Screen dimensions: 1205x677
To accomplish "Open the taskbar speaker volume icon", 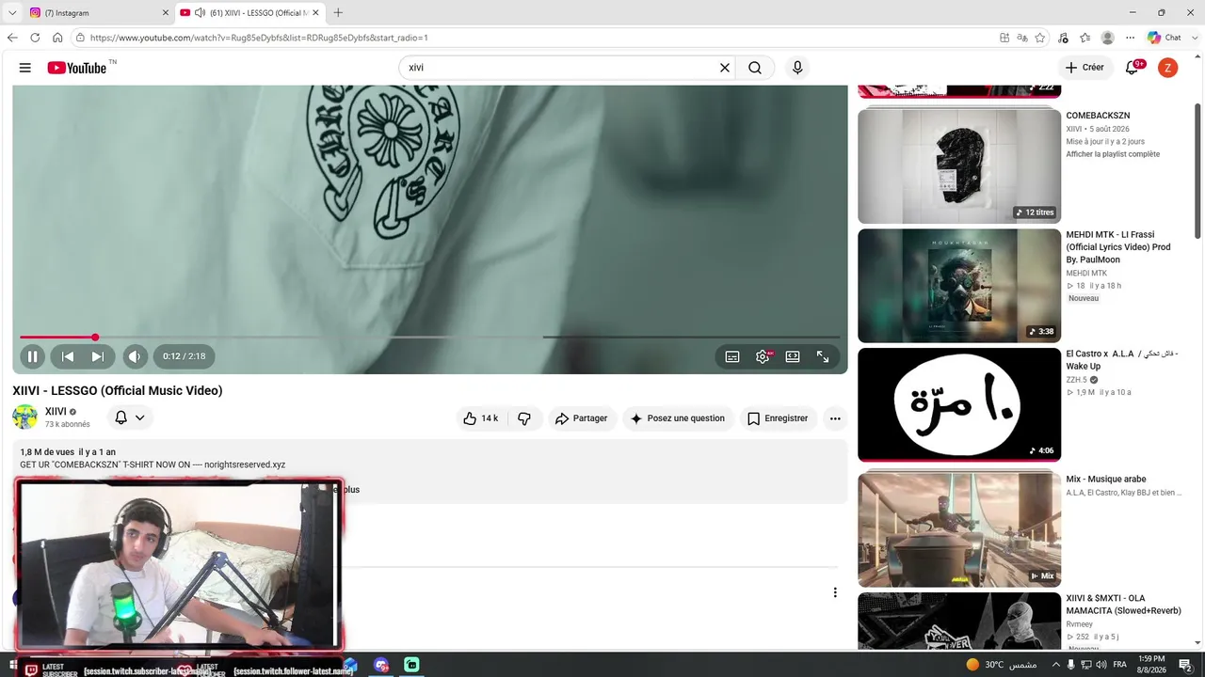I will pos(1101,665).
